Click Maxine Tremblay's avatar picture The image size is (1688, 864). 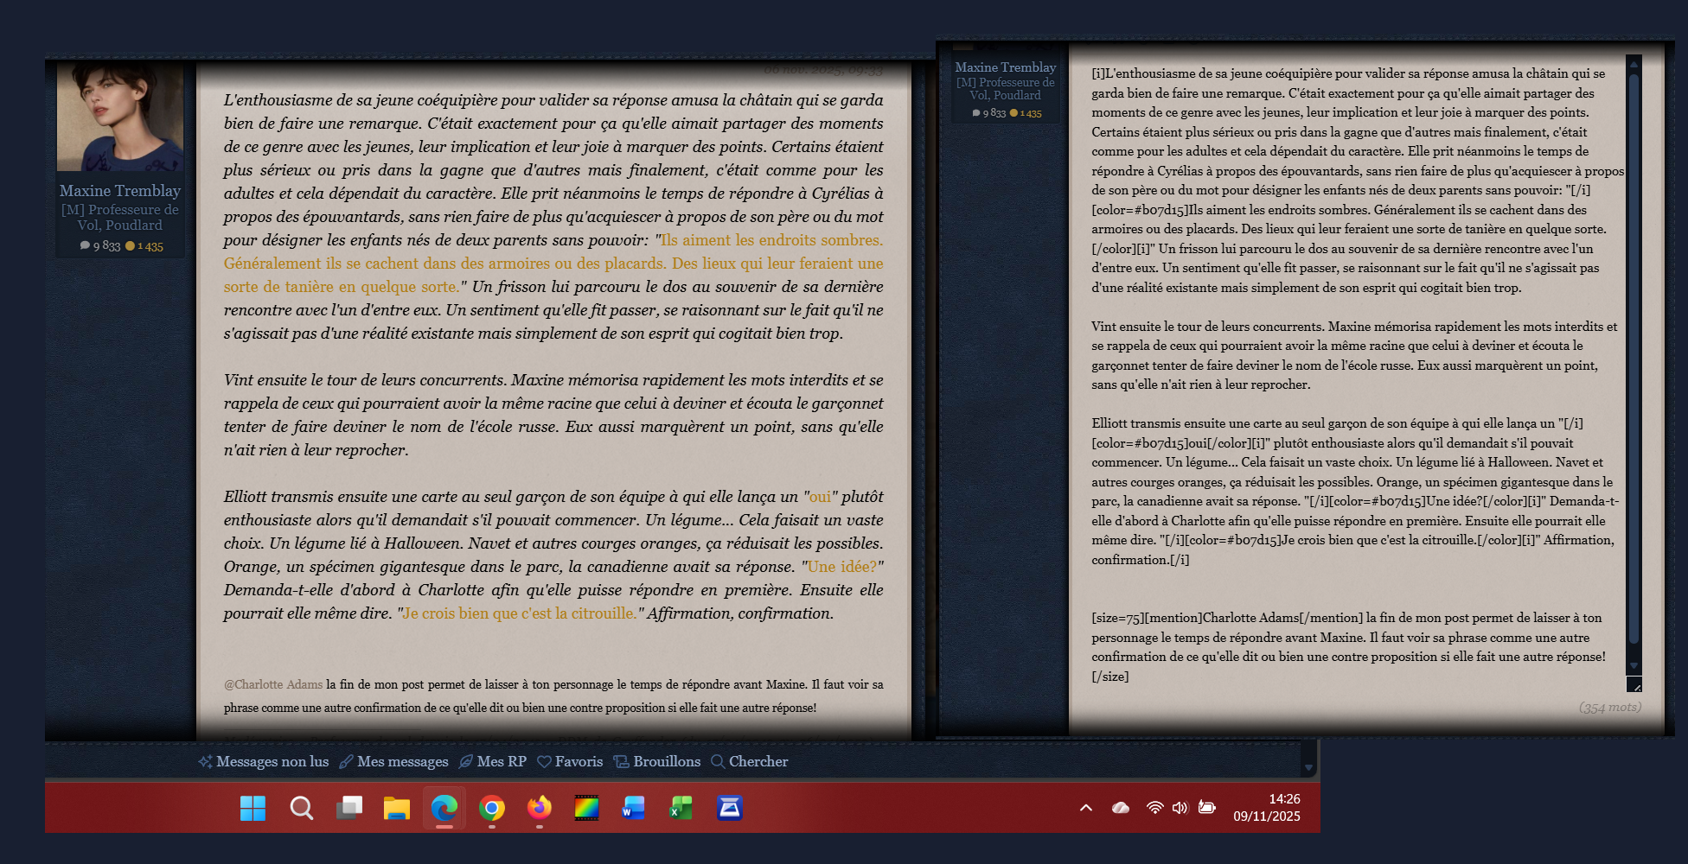tap(120, 117)
